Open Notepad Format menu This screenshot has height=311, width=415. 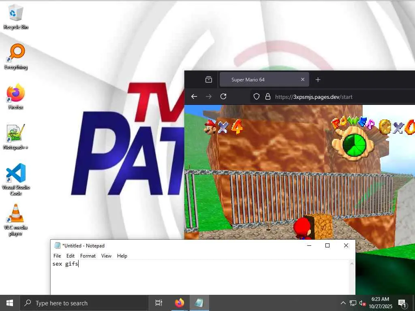[x=88, y=256]
